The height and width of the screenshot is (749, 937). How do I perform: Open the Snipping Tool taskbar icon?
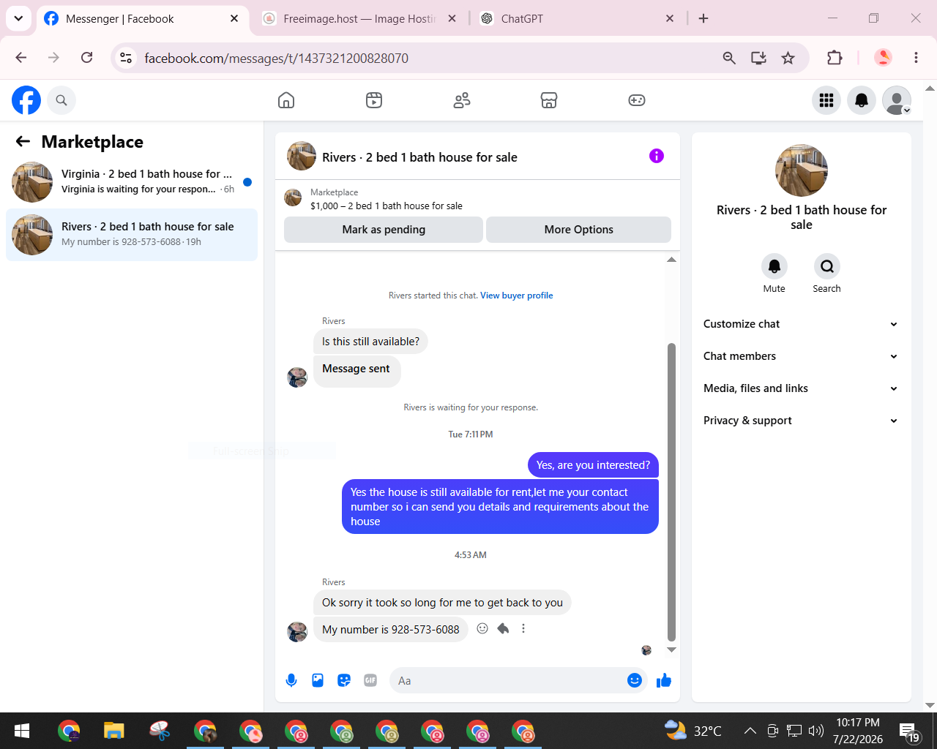pos(160,731)
